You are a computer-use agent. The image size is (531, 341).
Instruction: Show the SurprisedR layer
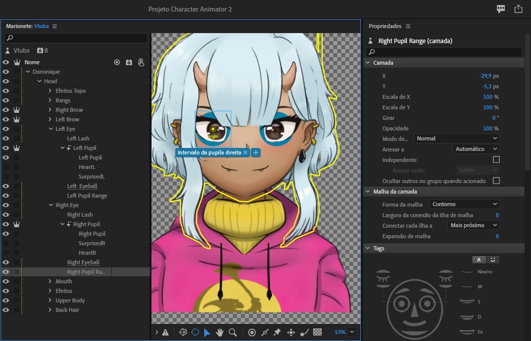pos(6,243)
